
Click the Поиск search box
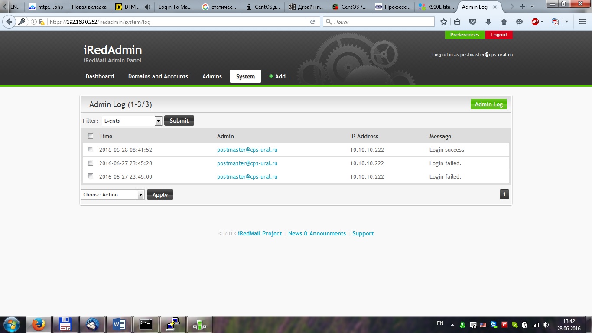pyautogui.click(x=378, y=22)
